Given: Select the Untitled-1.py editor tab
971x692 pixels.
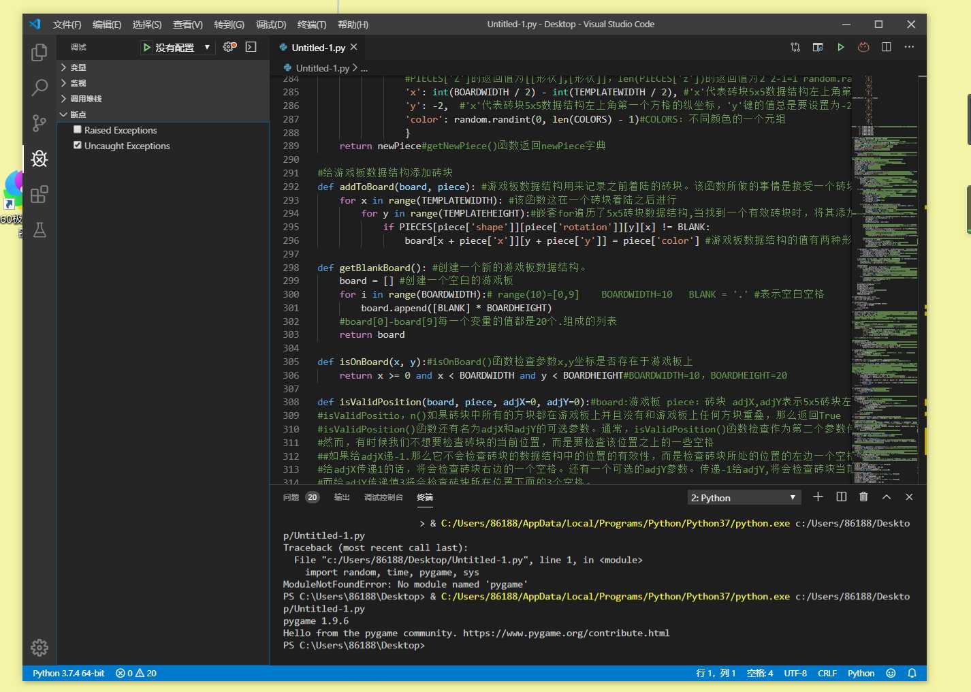Looking at the screenshot, I should [317, 47].
